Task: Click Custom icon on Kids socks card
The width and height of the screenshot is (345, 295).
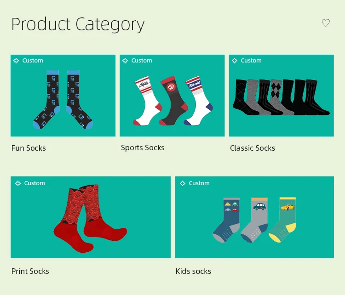Action: (183, 183)
